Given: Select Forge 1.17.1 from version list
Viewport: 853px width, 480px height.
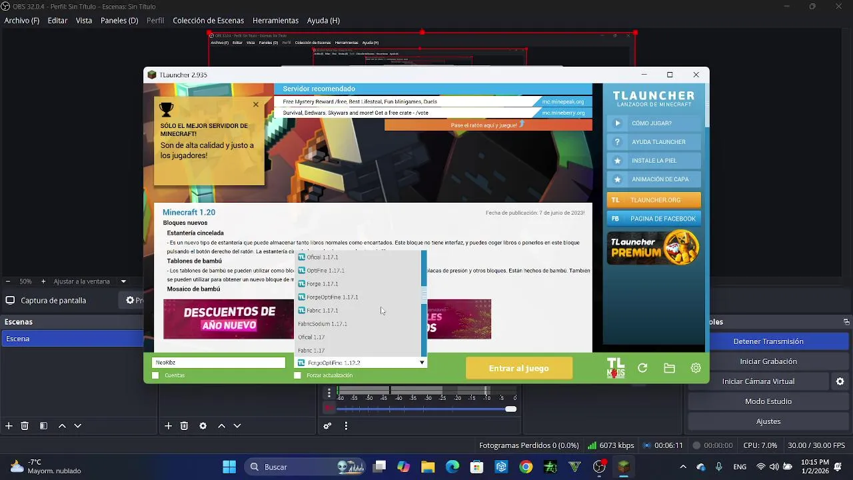Looking at the screenshot, I should [358, 284].
